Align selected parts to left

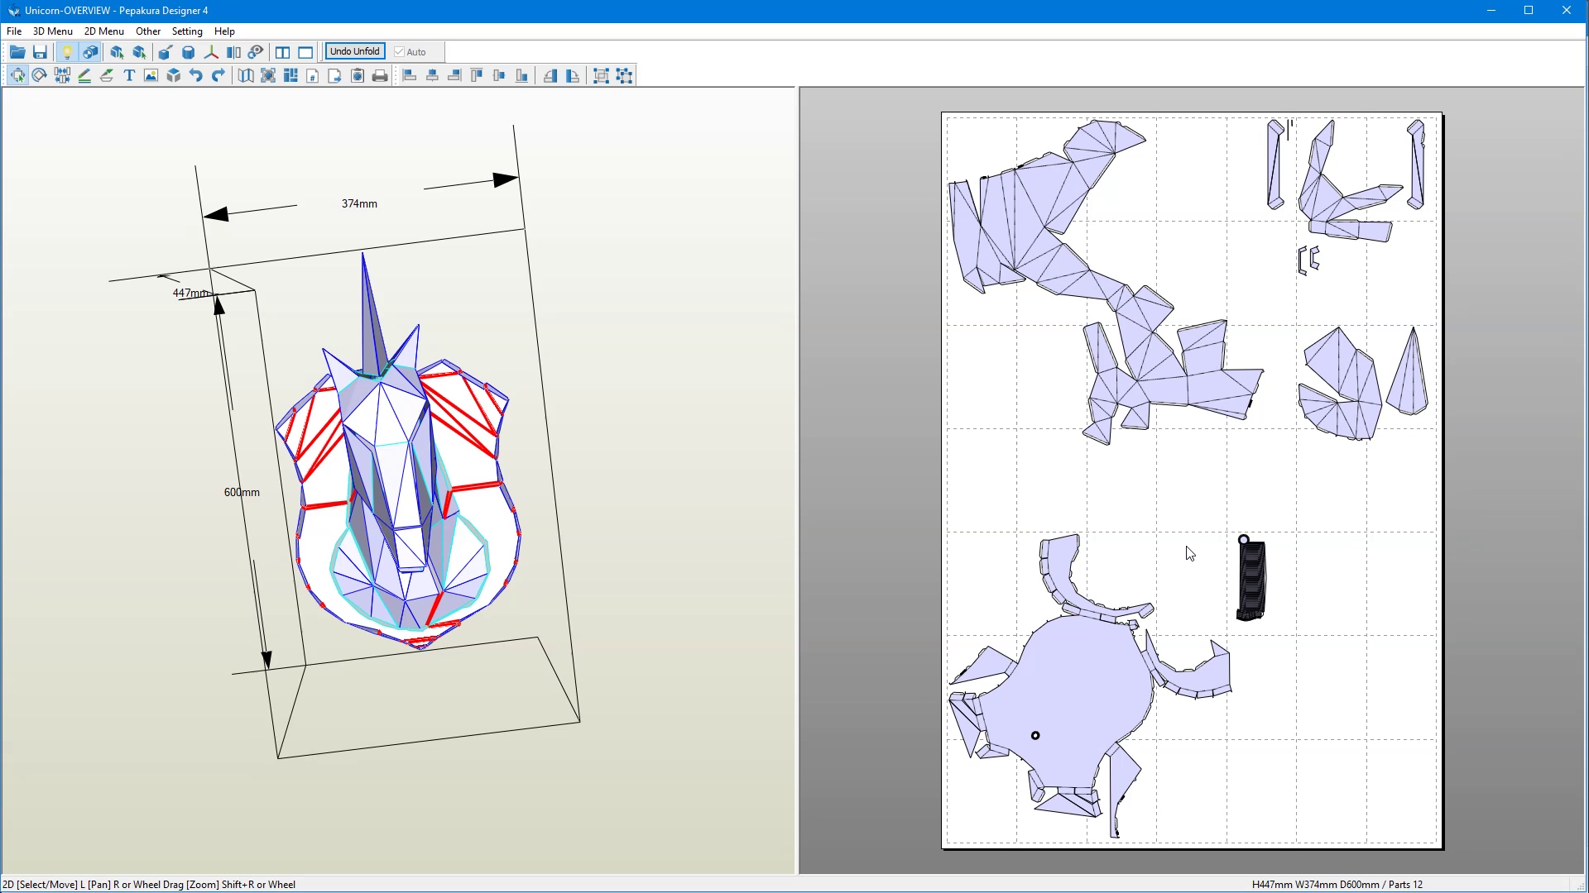pos(410,75)
